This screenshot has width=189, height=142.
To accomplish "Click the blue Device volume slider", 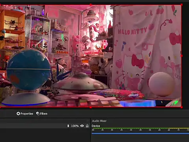I will [x=140, y=133].
